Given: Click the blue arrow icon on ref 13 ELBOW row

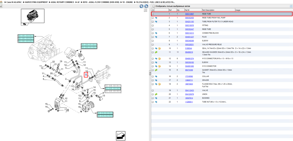Looking at the screenshot, I should click(156, 62).
